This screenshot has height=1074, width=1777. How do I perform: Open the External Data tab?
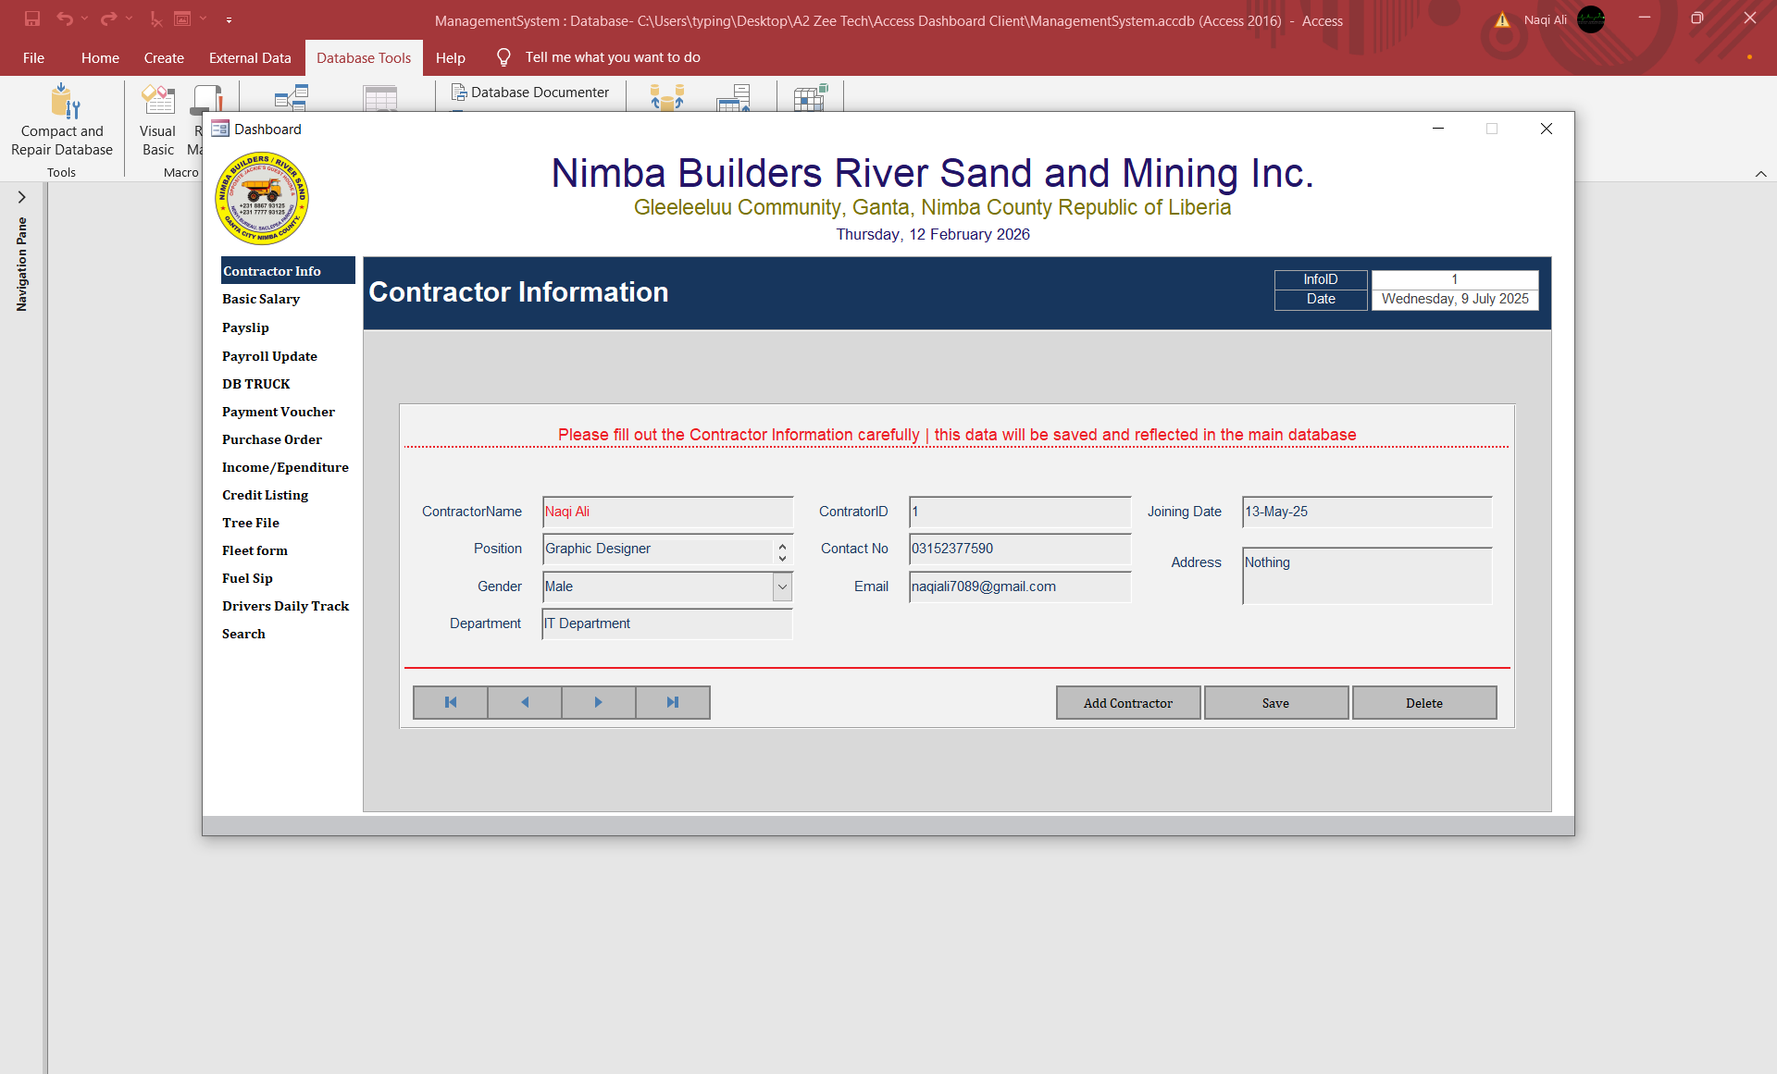click(x=250, y=57)
